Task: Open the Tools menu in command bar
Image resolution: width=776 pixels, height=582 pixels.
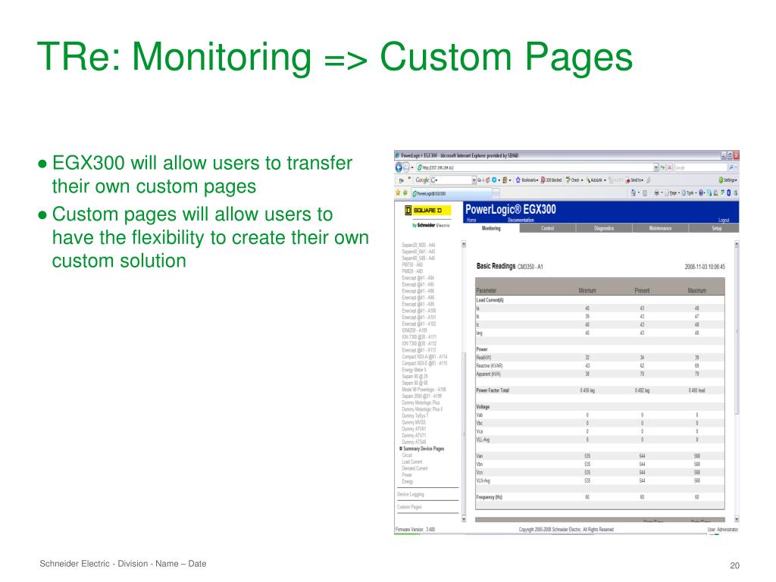Action: [690, 192]
